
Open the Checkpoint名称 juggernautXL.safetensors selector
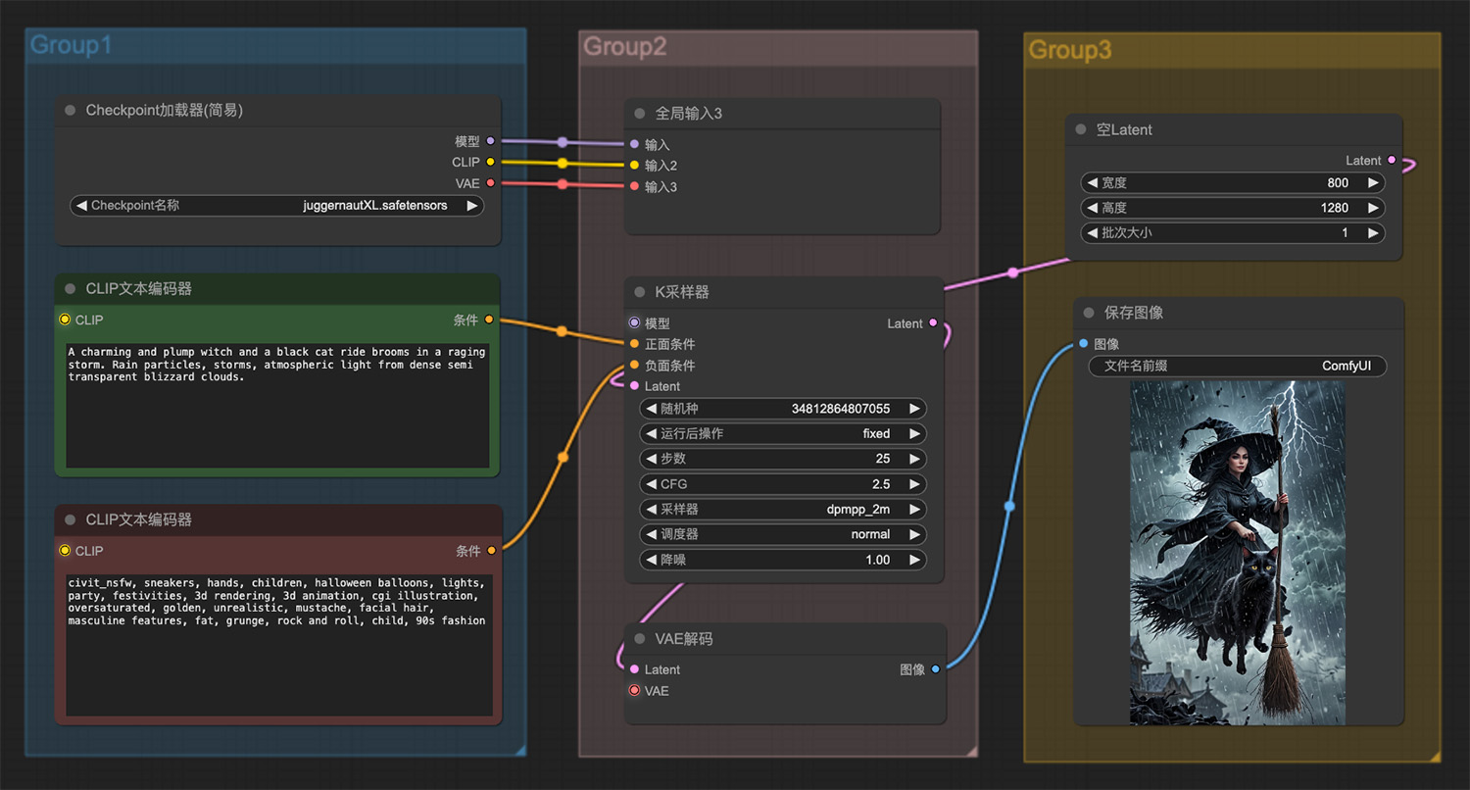(x=277, y=206)
